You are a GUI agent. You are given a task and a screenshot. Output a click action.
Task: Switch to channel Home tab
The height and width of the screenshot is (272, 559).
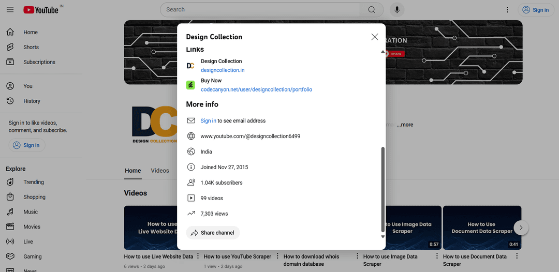tap(133, 171)
